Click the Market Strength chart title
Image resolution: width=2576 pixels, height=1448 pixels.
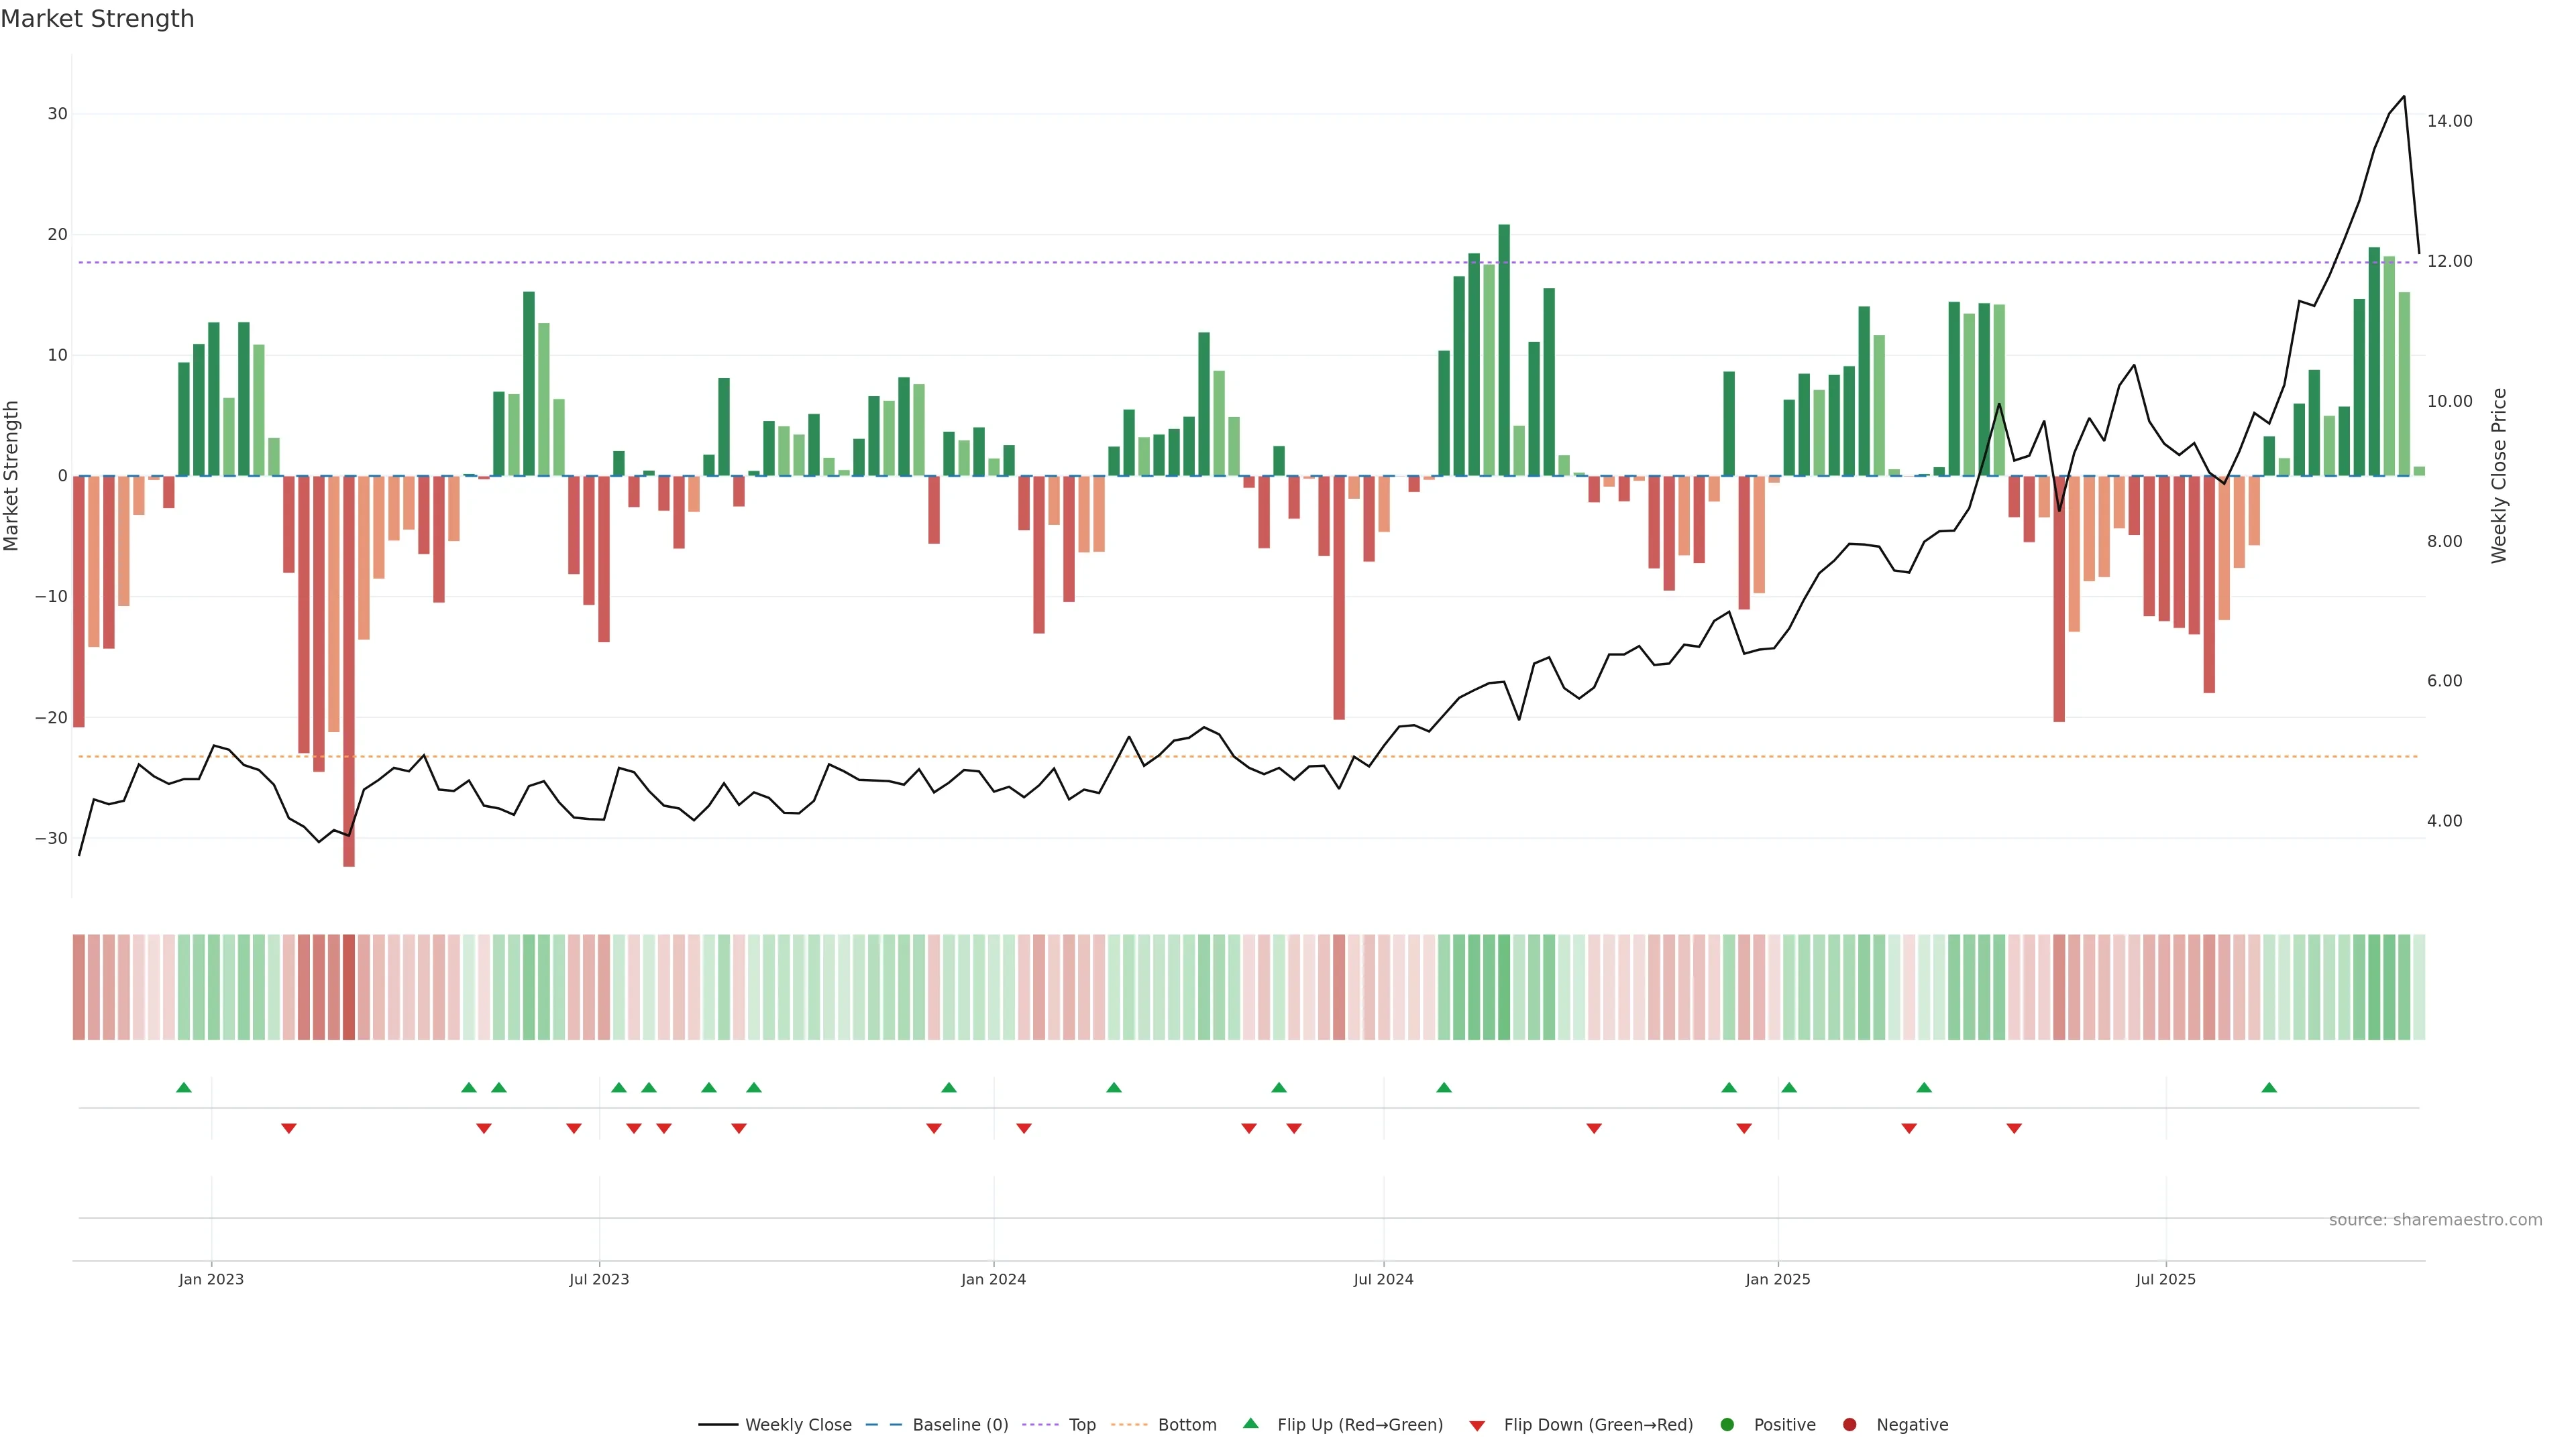(97, 19)
